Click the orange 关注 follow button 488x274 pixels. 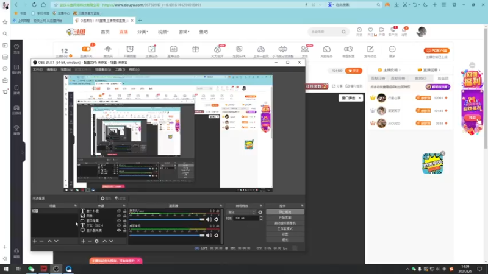[x=354, y=71]
